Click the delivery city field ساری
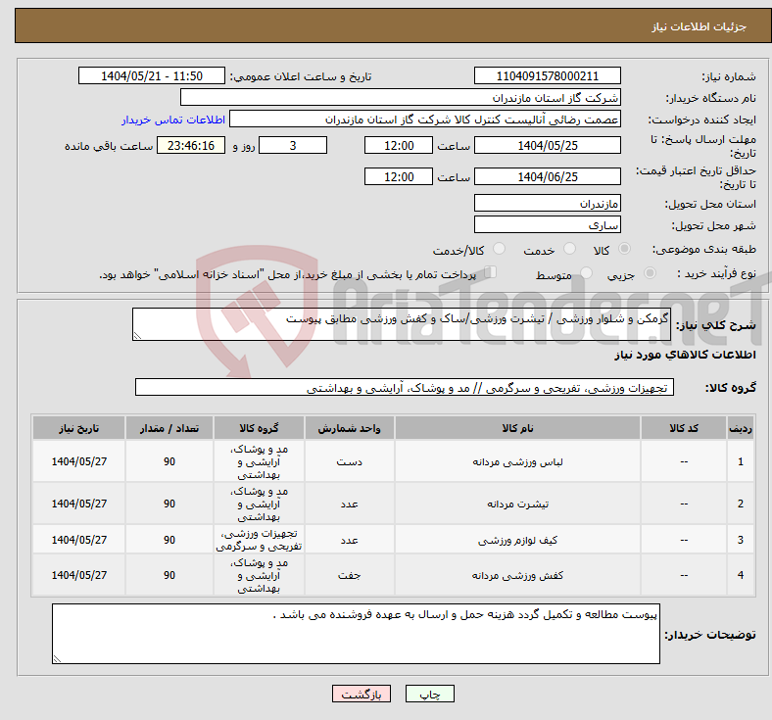This screenshot has height=720, width=772. click(547, 224)
